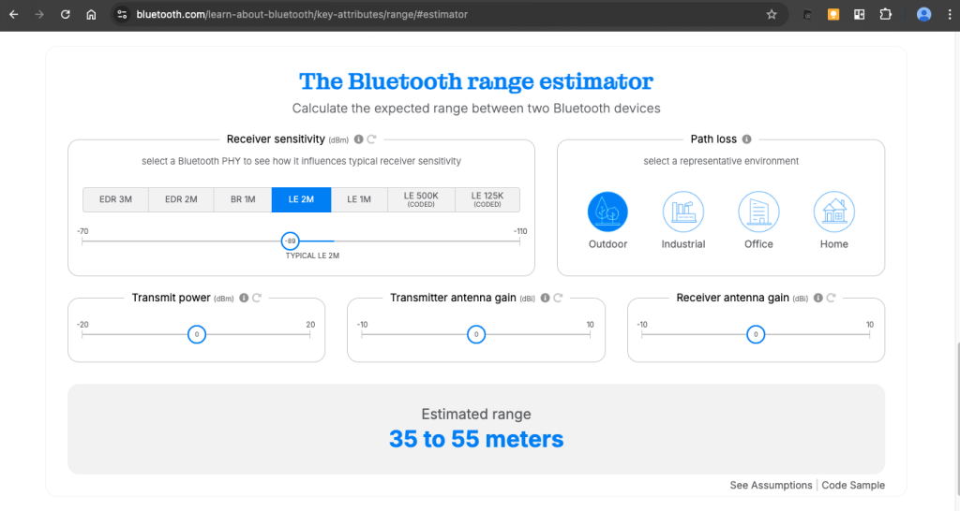Click the 35 to 55 meters result

click(x=476, y=439)
